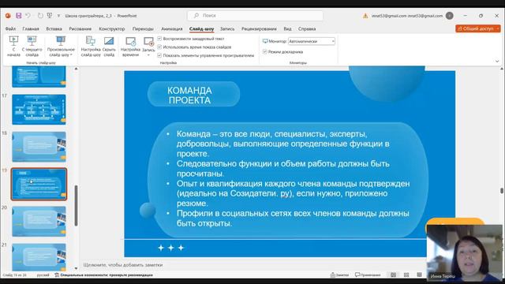Click thumbnail panel scroll down arrow
The width and height of the screenshot is (505, 284).
click(76, 268)
